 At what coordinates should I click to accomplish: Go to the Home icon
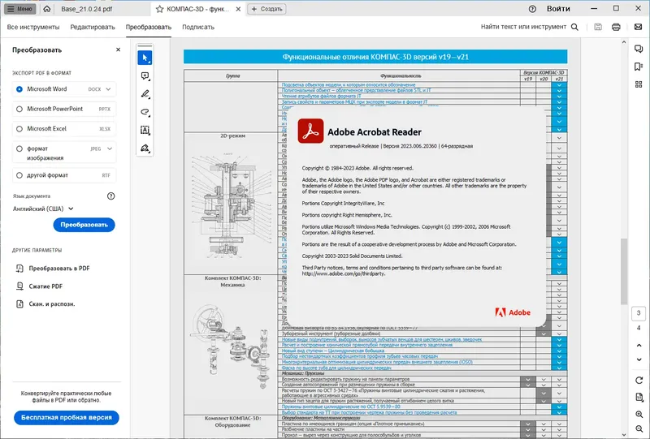[47, 9]
